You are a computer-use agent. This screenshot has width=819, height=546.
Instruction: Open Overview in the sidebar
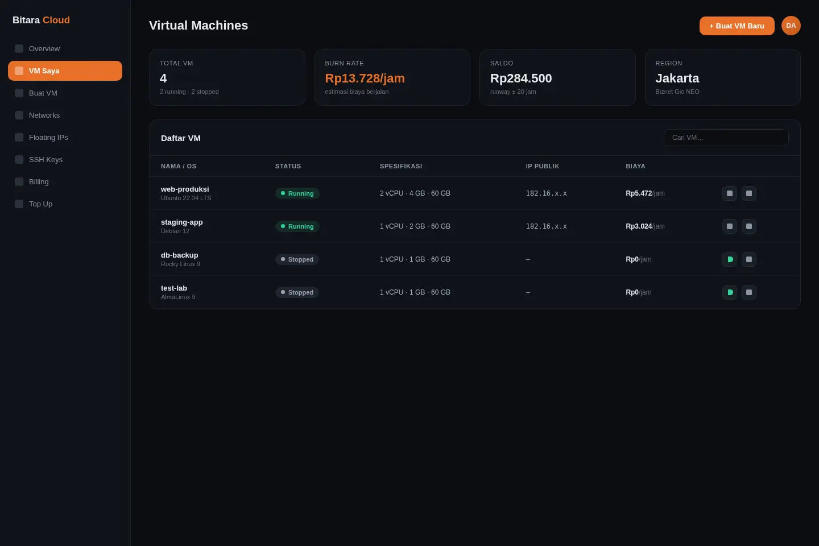coord(65,49)
